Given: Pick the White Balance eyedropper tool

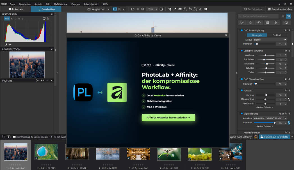Looking at the screenshot, I should pyautogui.click(x=175, y=9).
